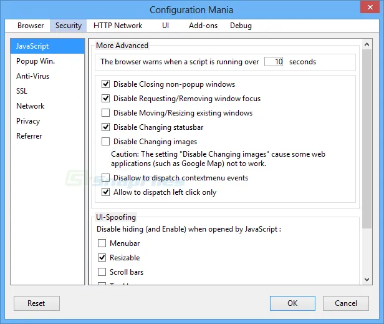The height and width of the screenshot is (324, 384).
Task: Open the UI tab
Action: pos(166,26)
